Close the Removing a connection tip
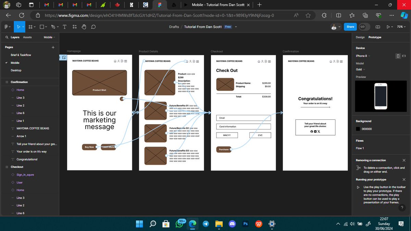 coord(404,160)
